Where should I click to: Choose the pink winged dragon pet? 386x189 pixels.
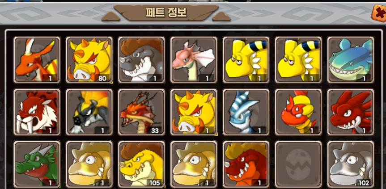pyautogui.click(x=194, y=60)
